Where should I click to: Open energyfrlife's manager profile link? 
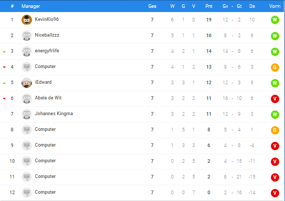[47, 51]
